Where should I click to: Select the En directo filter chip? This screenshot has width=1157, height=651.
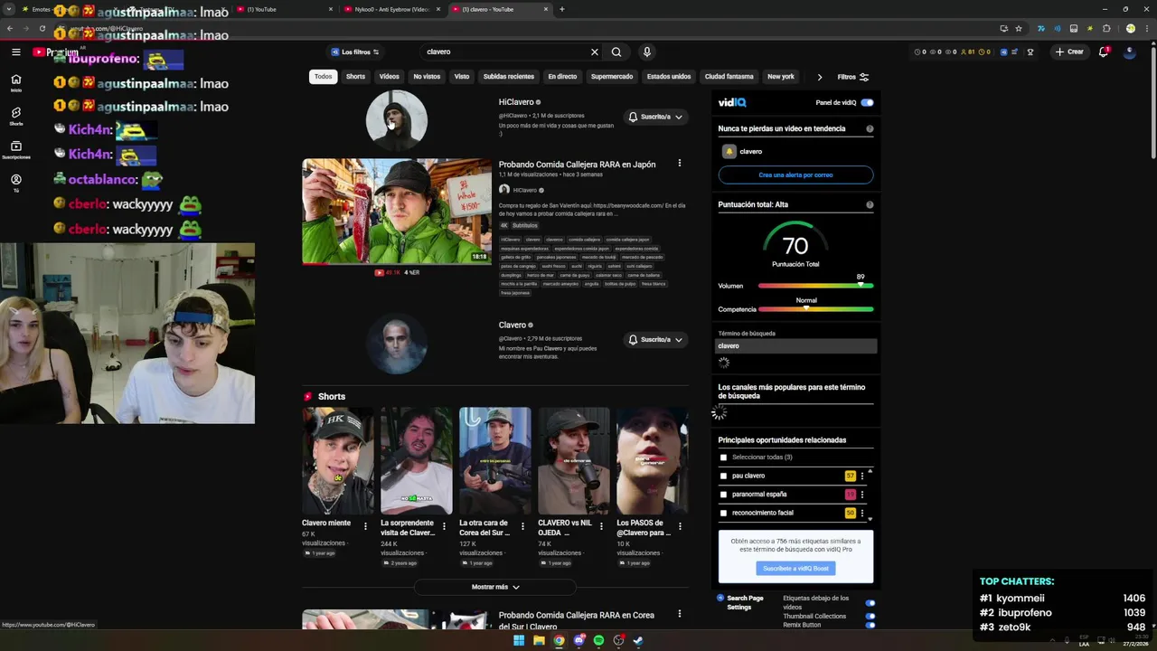(562, 77)
